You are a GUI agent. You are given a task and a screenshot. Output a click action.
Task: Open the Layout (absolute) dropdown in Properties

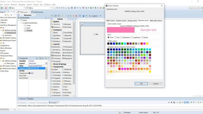pyautogui.click(x=46, y=63)
